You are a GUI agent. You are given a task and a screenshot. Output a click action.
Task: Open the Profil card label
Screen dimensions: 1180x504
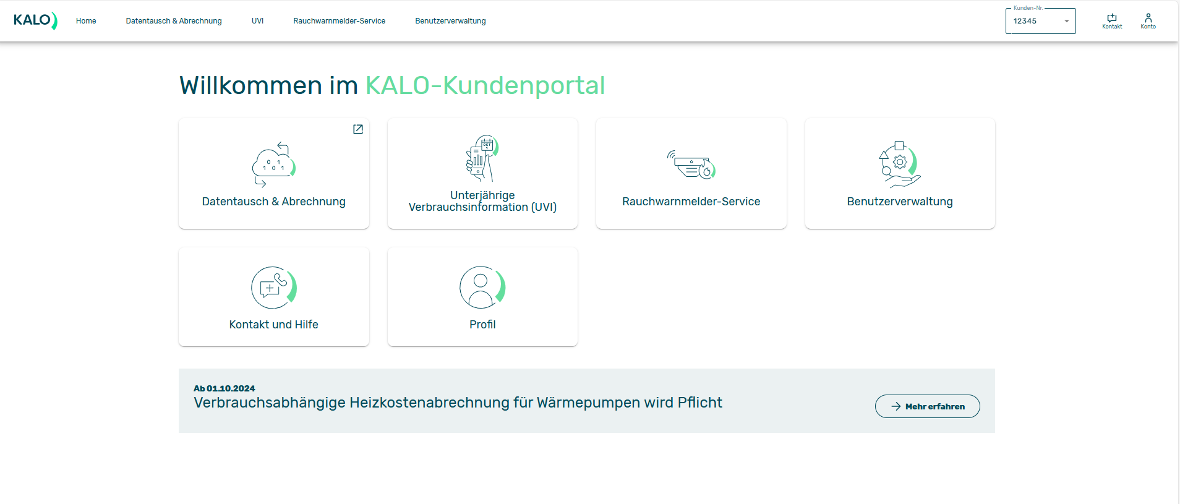coord(482,325)
